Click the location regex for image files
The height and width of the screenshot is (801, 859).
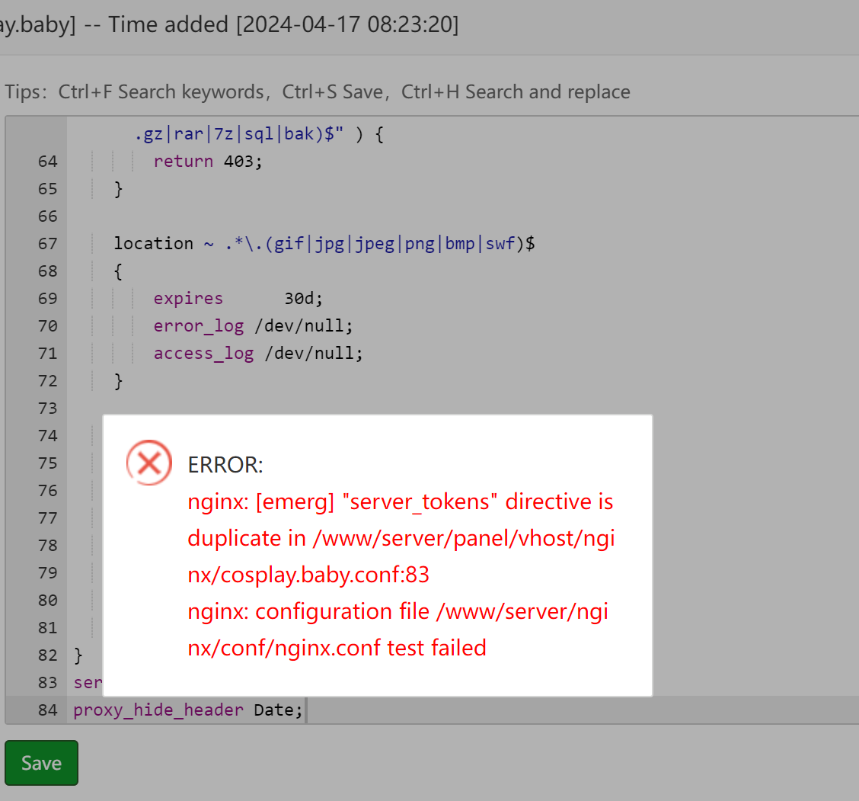pyautogui.click(x=379, y=244)
